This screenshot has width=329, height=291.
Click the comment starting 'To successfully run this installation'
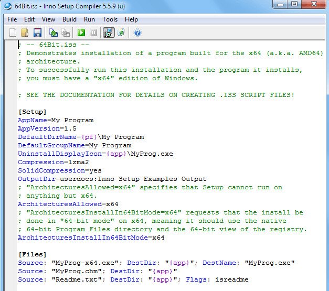pyautogui.click(x=161, y=70)
